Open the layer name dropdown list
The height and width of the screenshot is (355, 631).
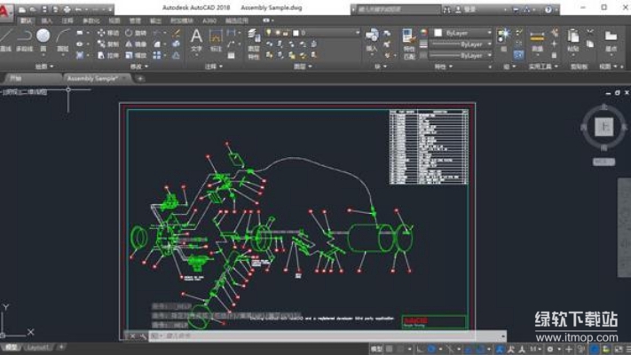pyautogui.click(x=358, y=33)
